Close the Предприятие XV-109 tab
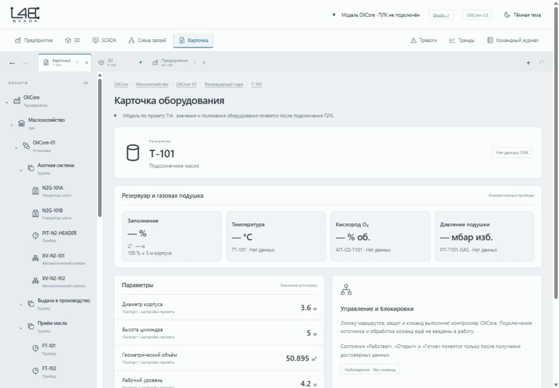The image size is (559, 388). point(204,63)
